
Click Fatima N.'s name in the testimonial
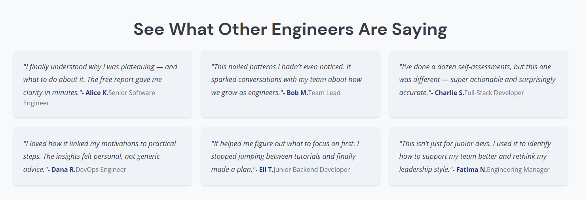(471, 170)
